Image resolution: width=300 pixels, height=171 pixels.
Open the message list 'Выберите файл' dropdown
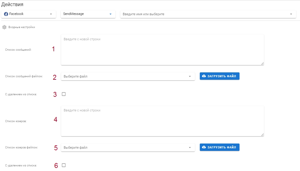(128, 76)
